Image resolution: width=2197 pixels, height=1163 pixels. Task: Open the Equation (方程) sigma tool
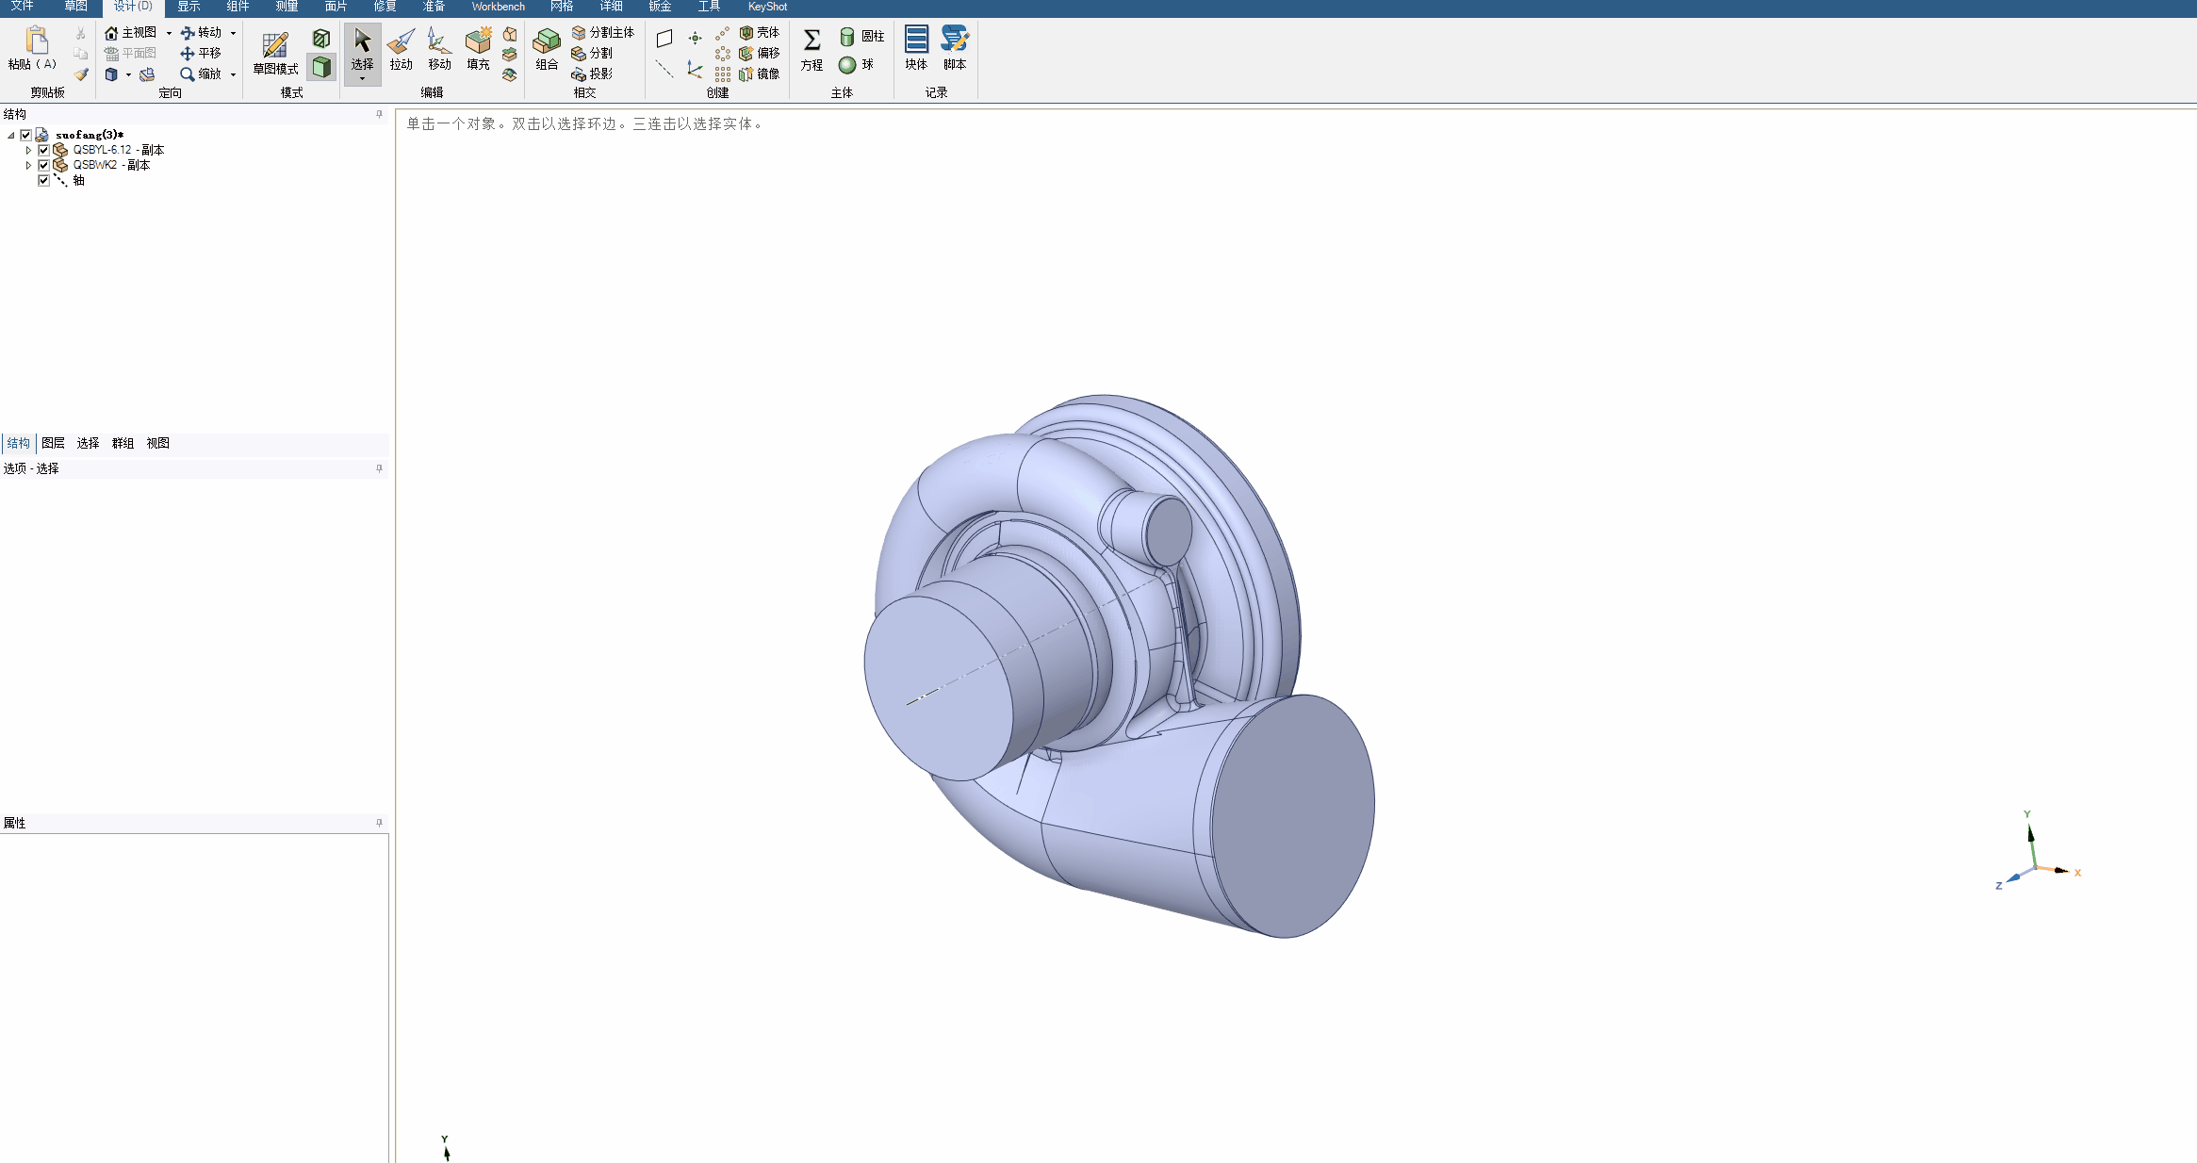pos(812,49)
